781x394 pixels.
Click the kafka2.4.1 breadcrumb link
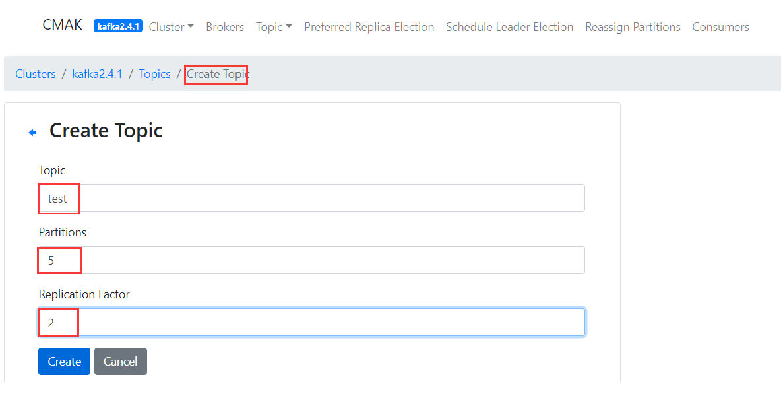click(x=97, y=74)
